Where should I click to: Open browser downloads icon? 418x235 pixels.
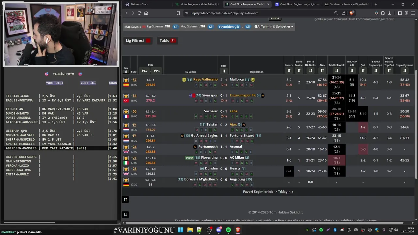click(x=390, y=13)
